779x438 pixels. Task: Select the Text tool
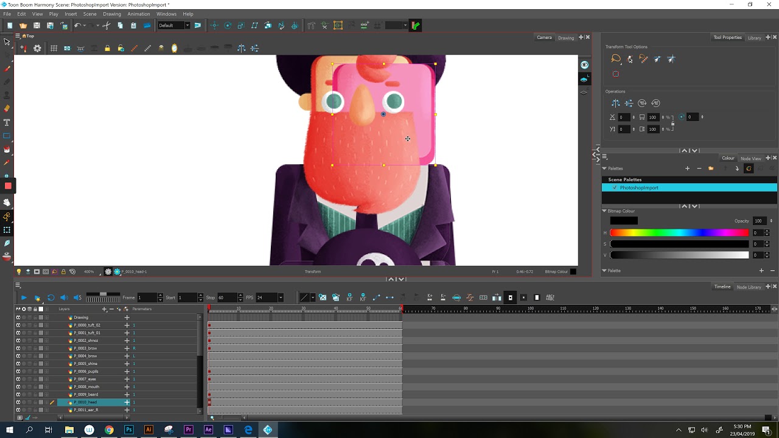pyautogui.click(x=7, y=122)
